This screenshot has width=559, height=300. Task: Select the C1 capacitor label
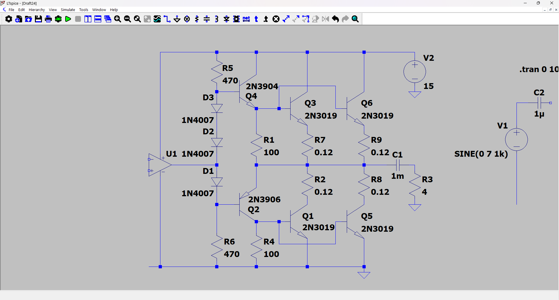click(397, 155)
